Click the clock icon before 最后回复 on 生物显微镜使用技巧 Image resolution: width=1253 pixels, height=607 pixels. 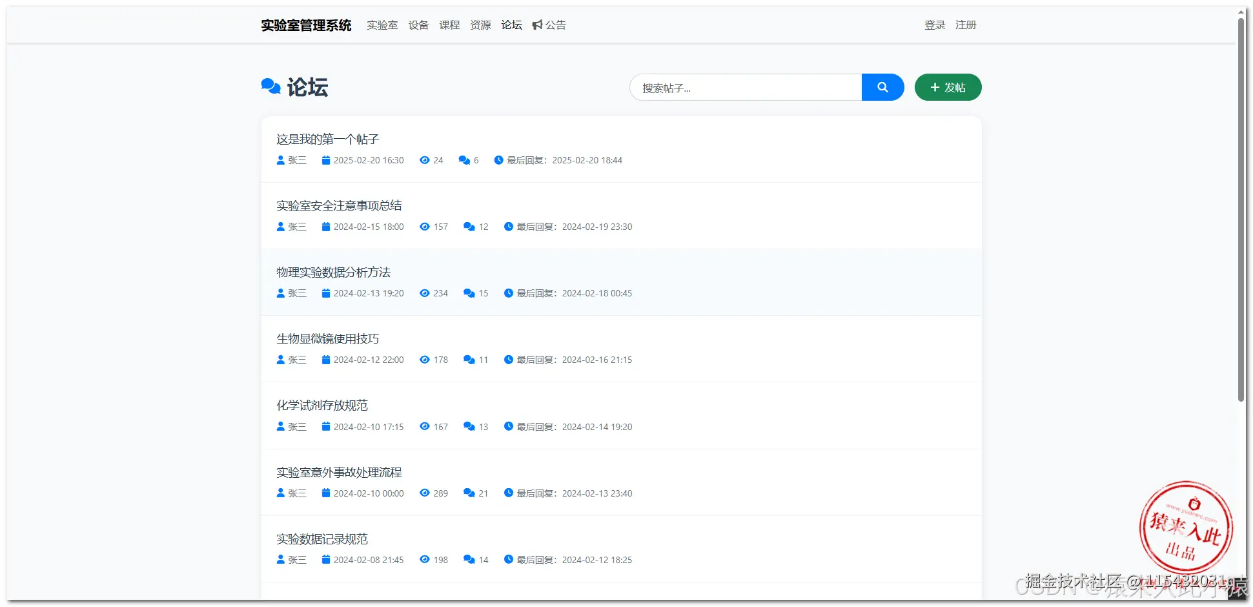pos(508,360)
